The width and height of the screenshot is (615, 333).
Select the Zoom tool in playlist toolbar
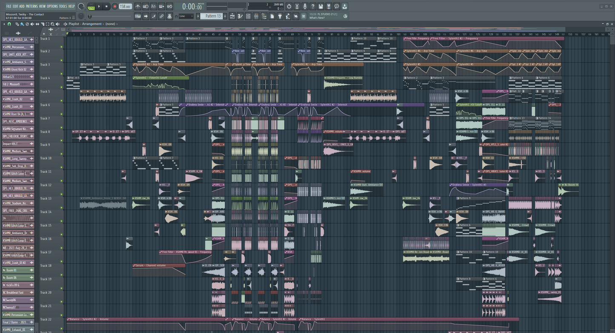[x=52, y=24]
